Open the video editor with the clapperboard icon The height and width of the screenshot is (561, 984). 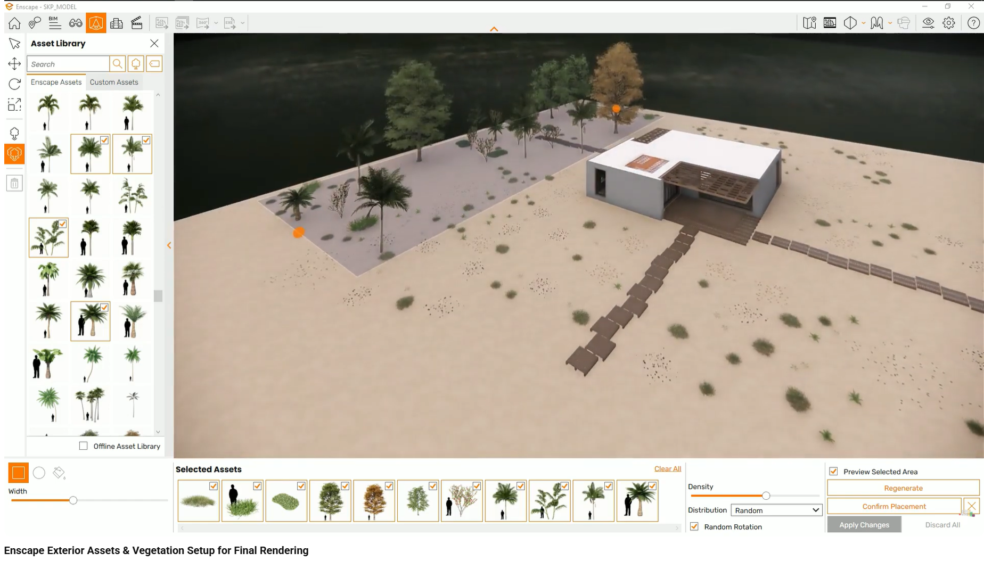(137, 23)
